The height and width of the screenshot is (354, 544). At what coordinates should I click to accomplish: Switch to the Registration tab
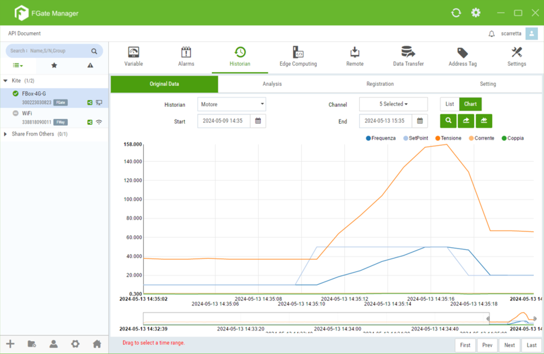[380, 84]
